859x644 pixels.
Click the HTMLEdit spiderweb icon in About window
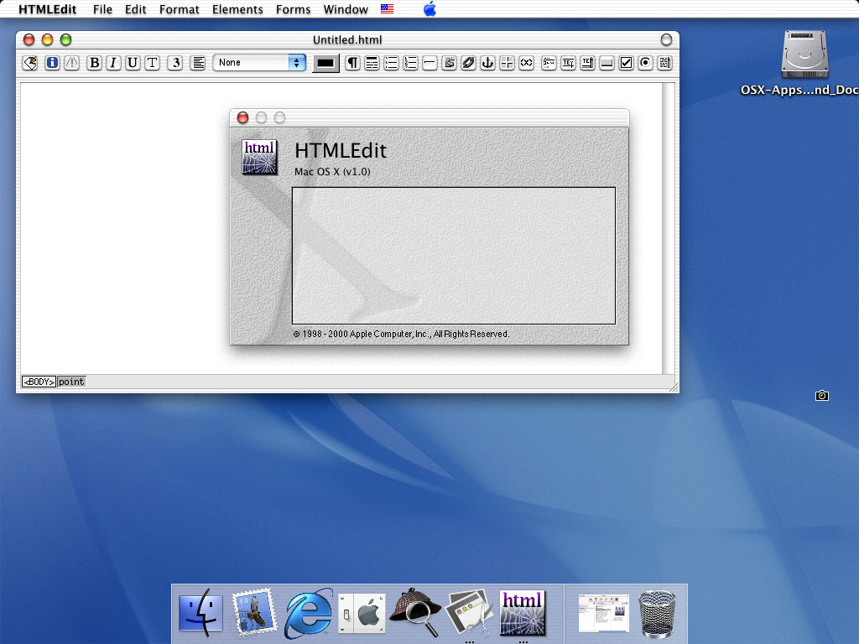260,157
